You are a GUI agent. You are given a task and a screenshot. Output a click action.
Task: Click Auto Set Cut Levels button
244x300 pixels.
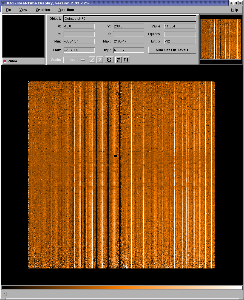tap(172, 50)
